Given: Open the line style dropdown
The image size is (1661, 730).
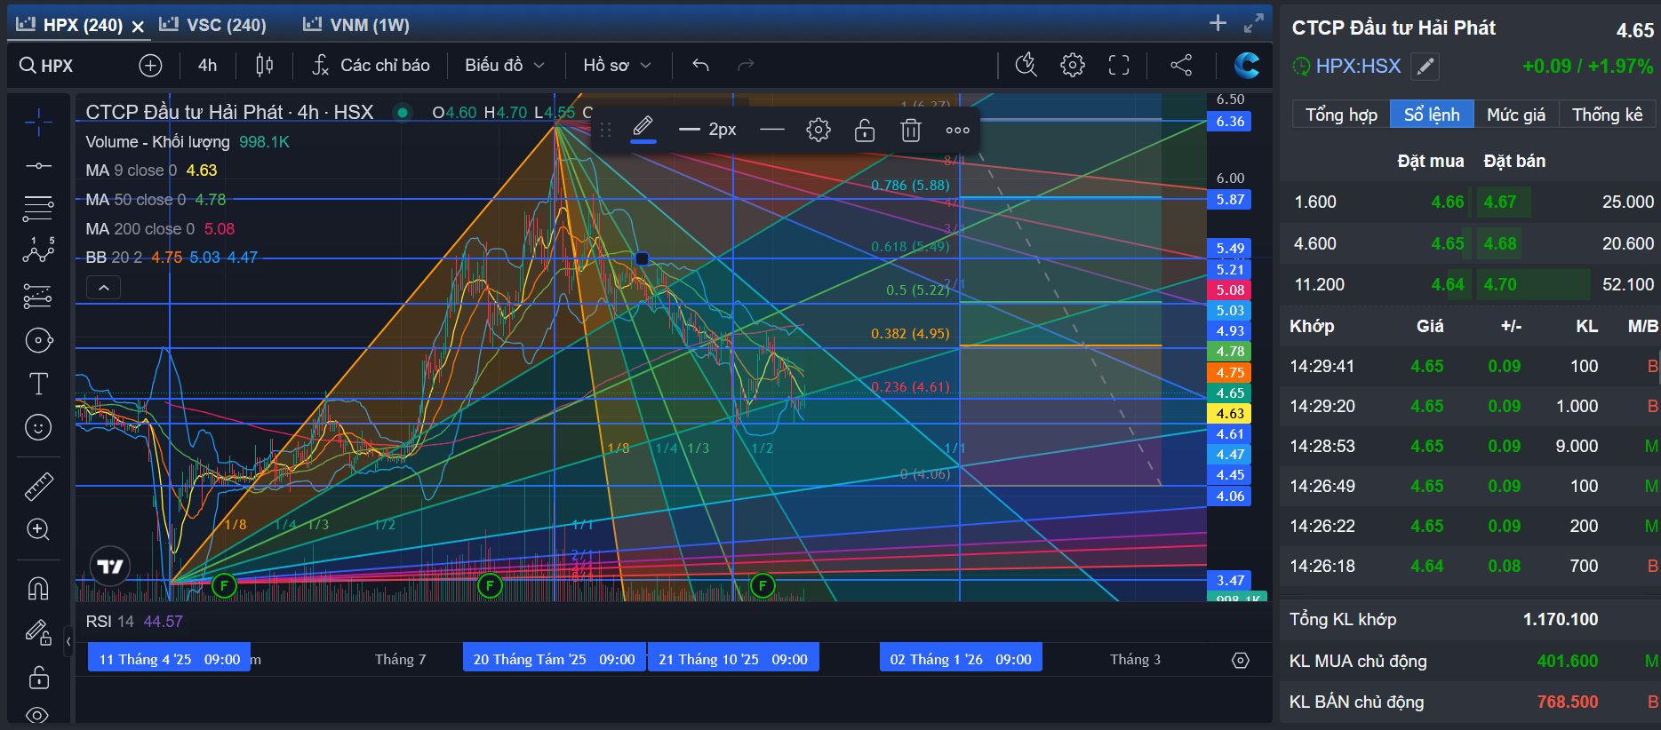Looking at the screenshot, I should tap(772, 131).
